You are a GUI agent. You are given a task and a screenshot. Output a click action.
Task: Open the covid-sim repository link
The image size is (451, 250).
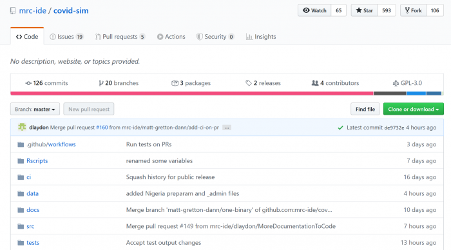tap(71, 11)
